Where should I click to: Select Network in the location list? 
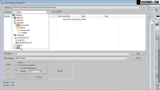point(20,18)
